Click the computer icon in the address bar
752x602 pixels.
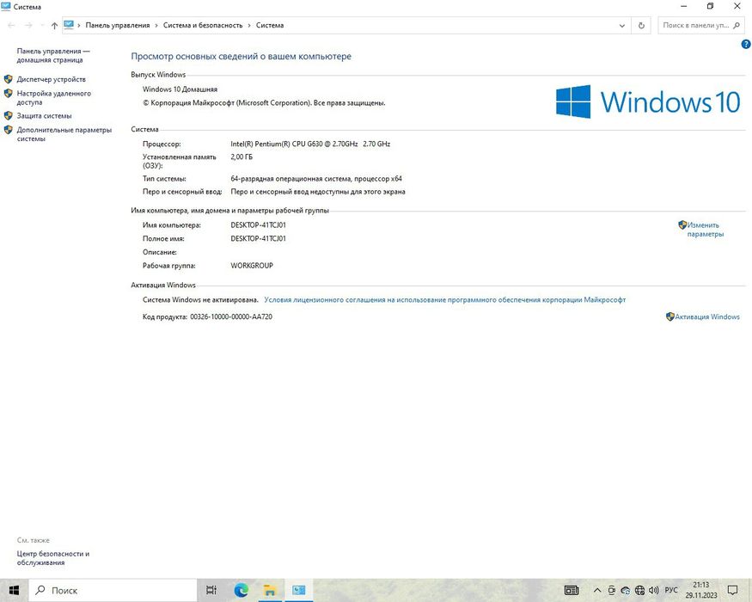pyautogui.click(x=69, y=25)
